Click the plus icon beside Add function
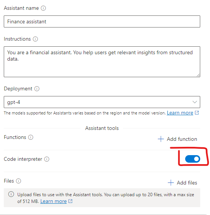Image resolution: width=210 pixels, height=215 pixels. (161, 139)
